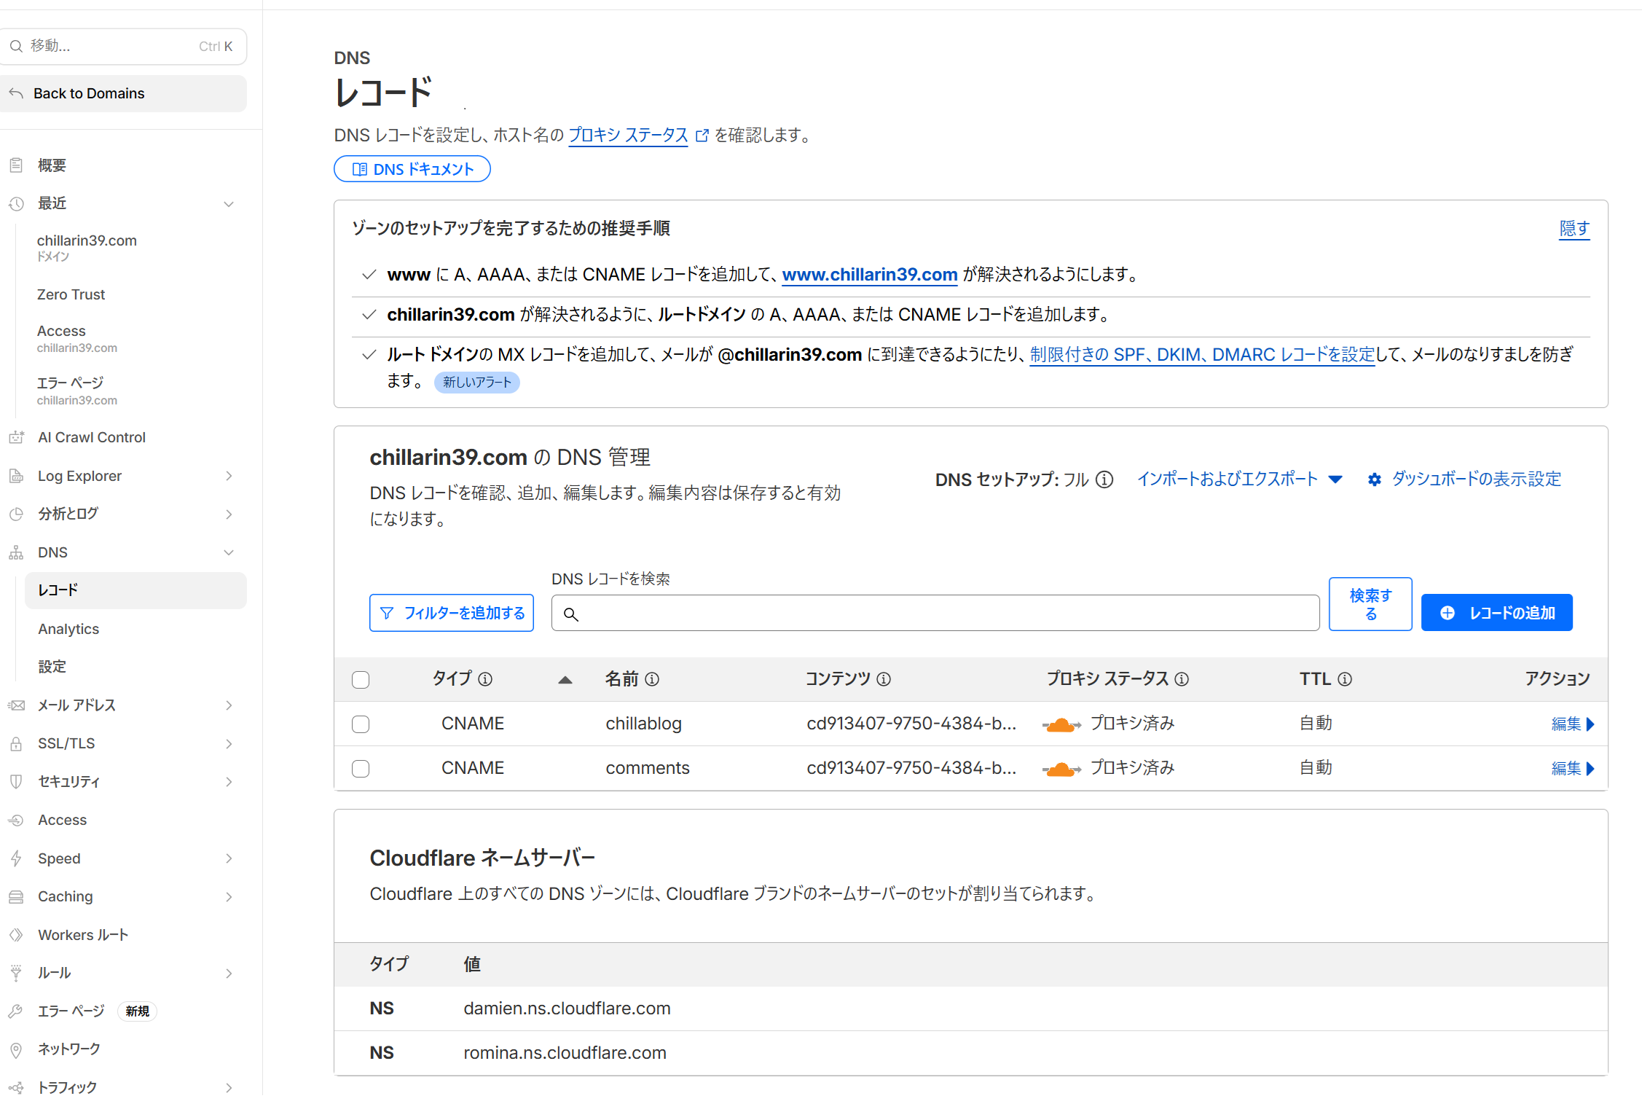The height and width of the screenshot is (1112, 1642).
Task: Check the chillablog CNAME record checkbox
Action: click(361, 724)
